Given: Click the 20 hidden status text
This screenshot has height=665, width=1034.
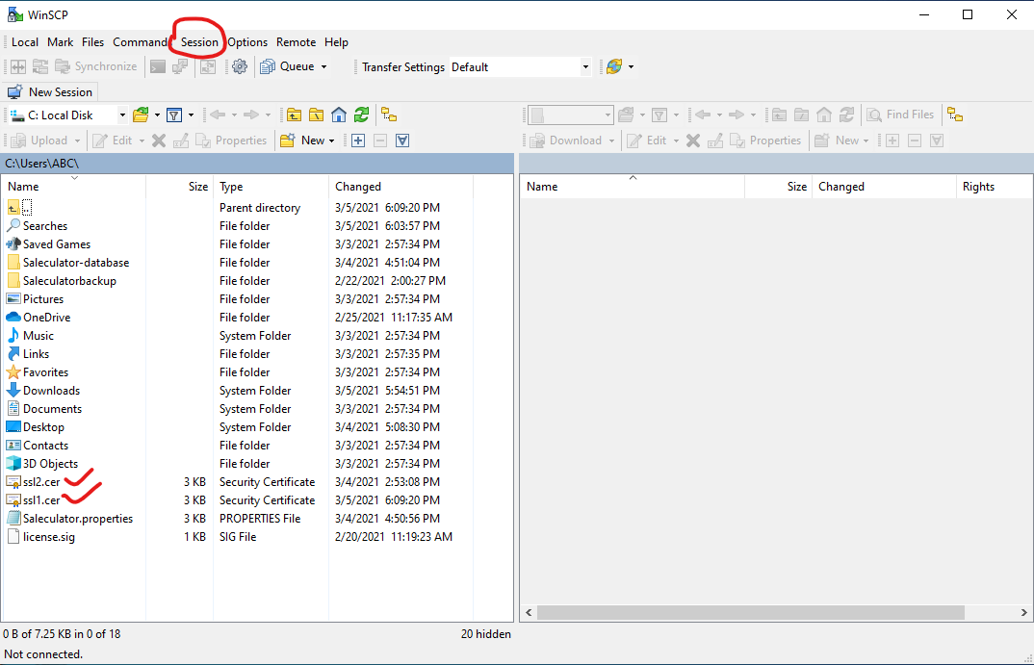Looking at the screenshot, I should 486,634.
